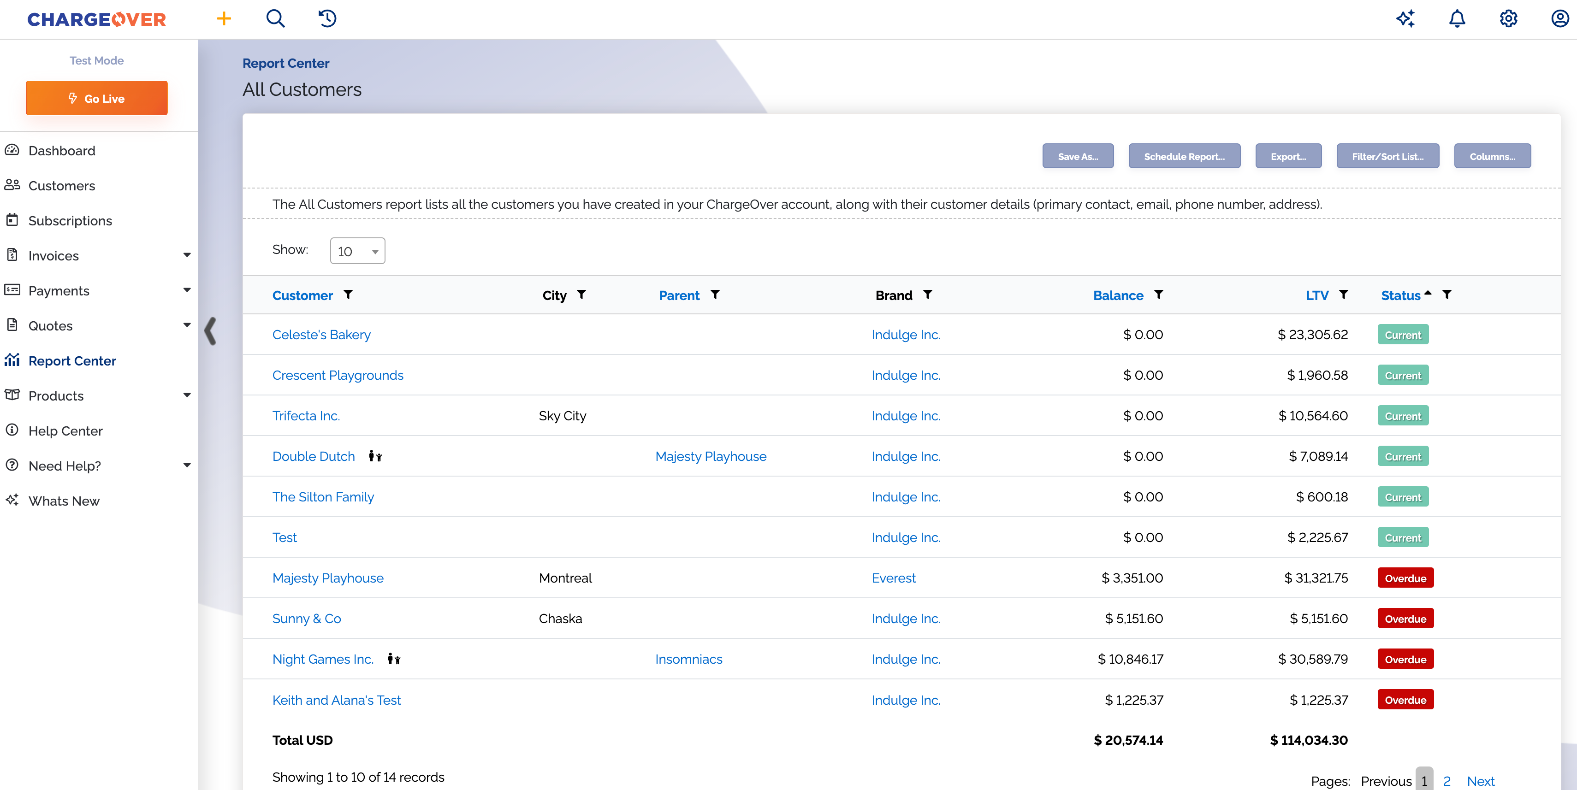Image resolution: width=1577 pixels, height=790 pixels.
Task: Click the Dashboard gauge icon in sidebar
Action: [x=12, y=150]
